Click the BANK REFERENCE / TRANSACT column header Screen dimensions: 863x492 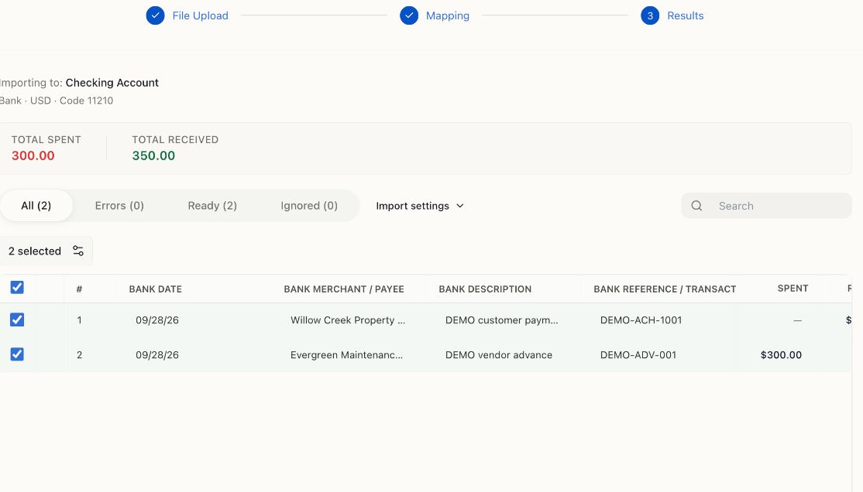pos(665,289)
